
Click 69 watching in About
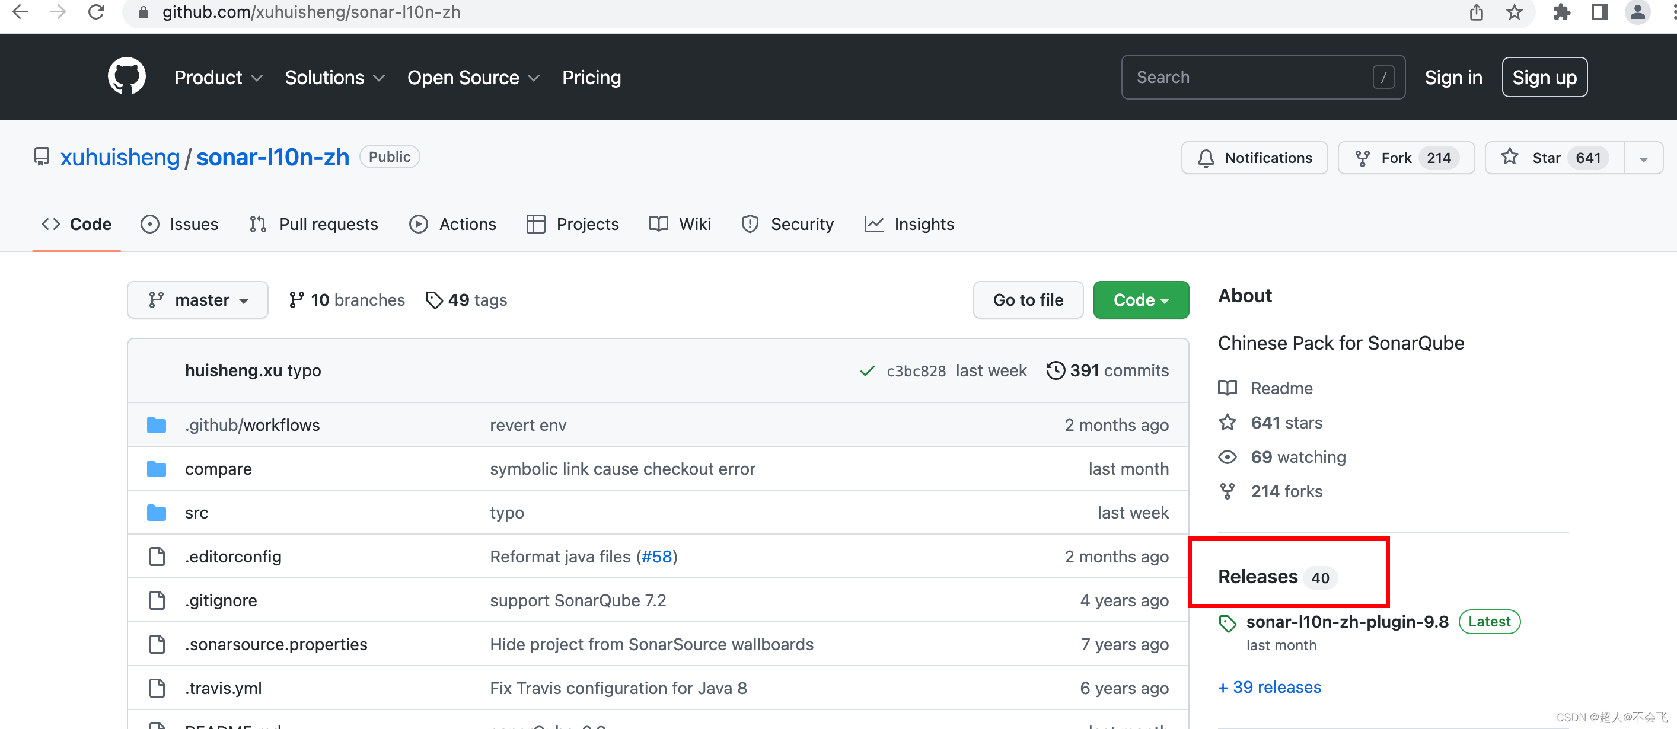pyautogui.click(x=1282, y=458)
